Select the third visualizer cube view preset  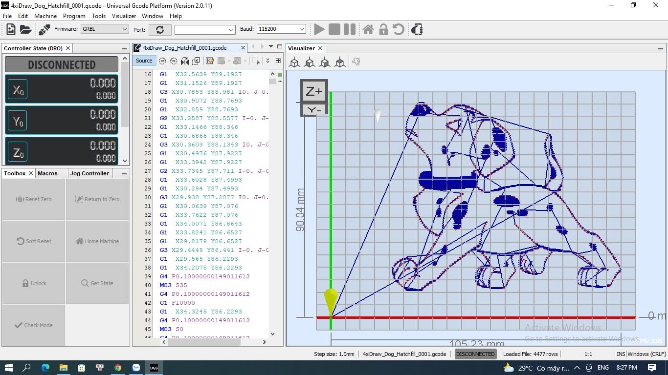[x=325, y=62]
